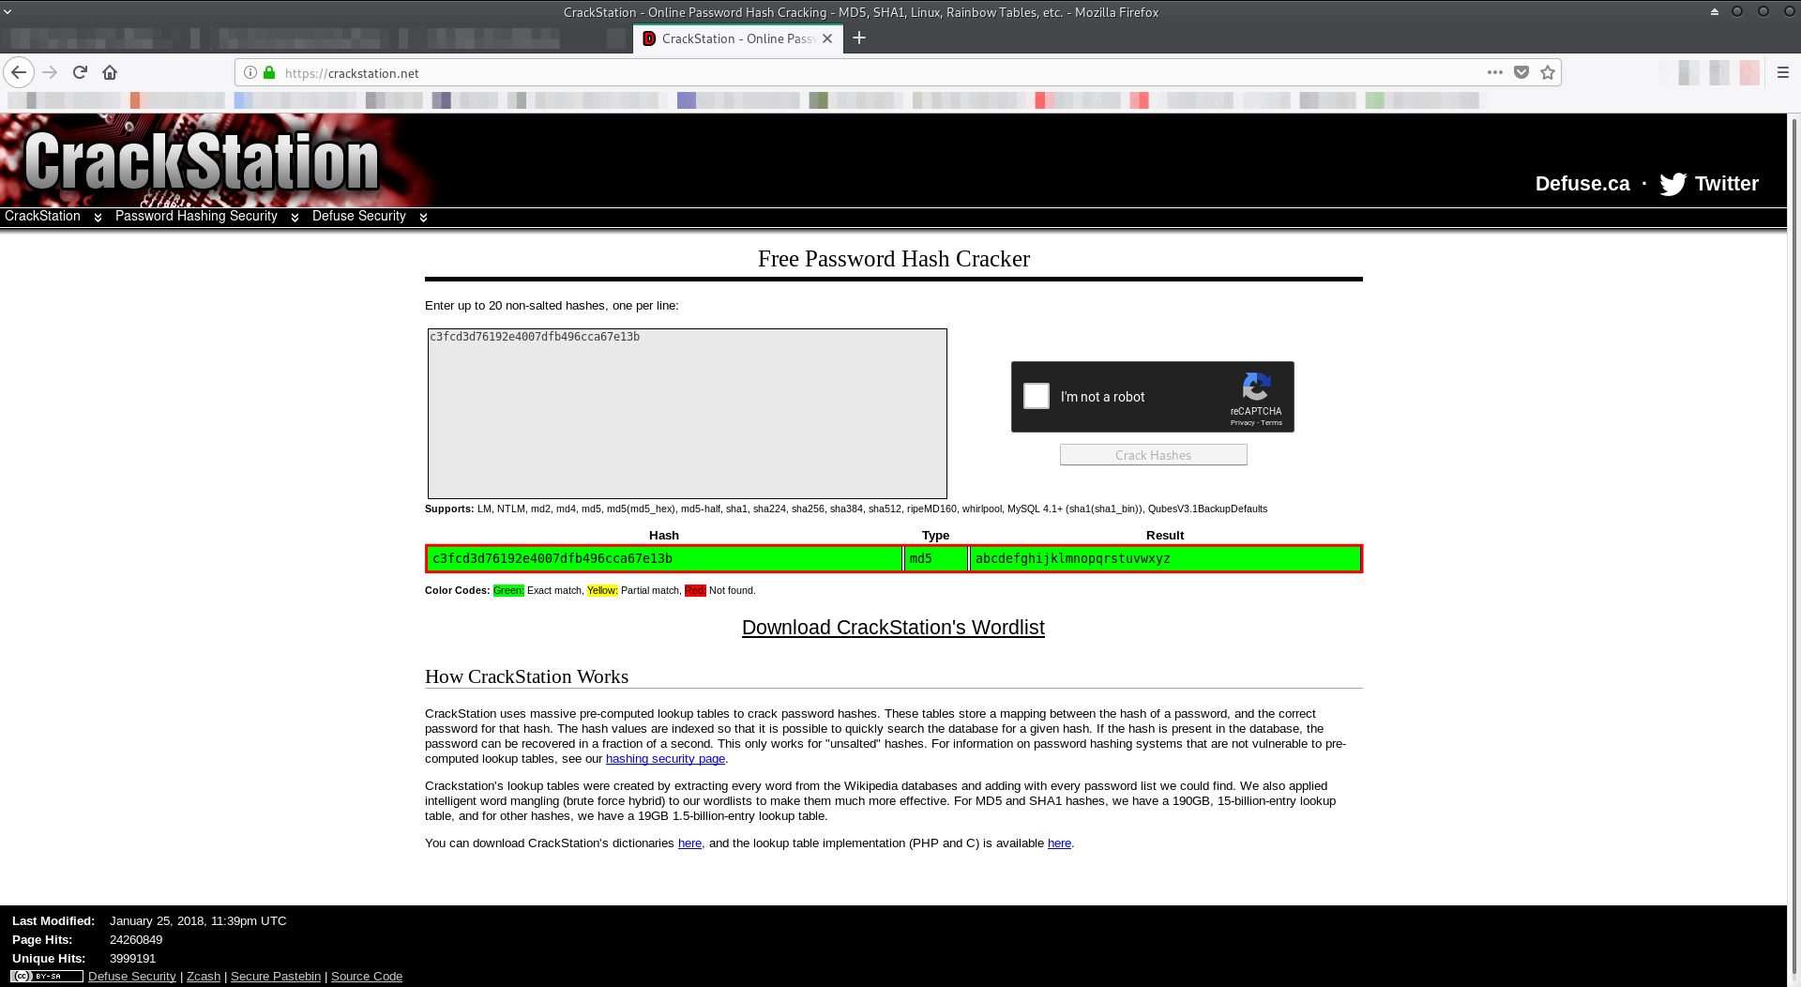Viewport: 1801px width, 987px height.
Task: Click the Red color code label
Action: click(x=695, y=591)
